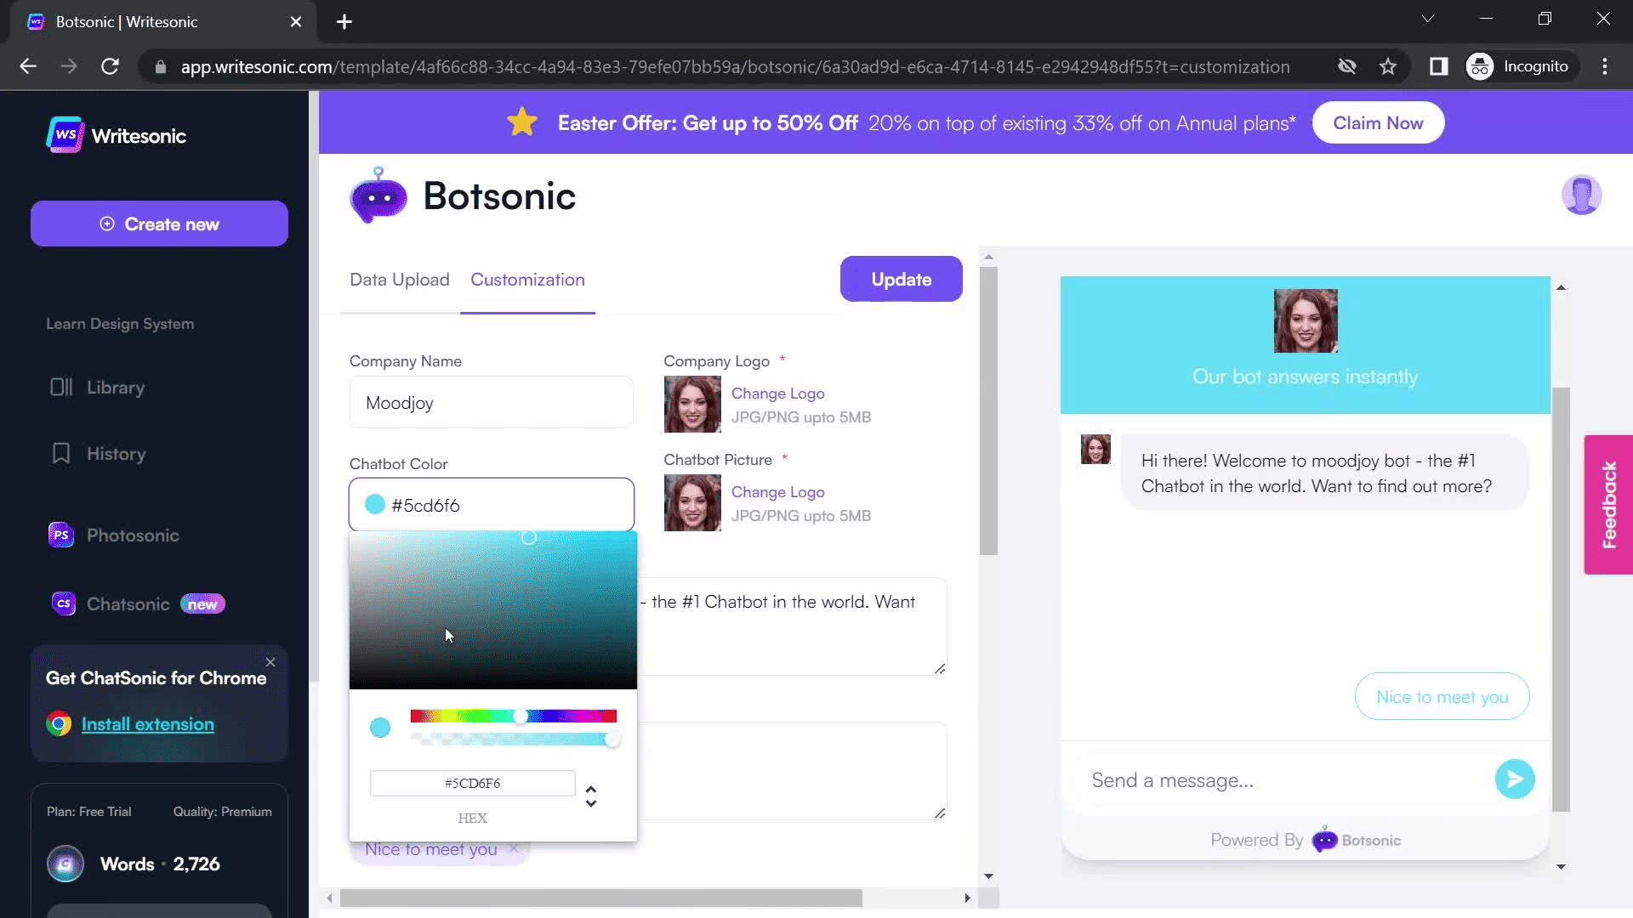
Task: Click the Company Name input field
Action: 491,403
